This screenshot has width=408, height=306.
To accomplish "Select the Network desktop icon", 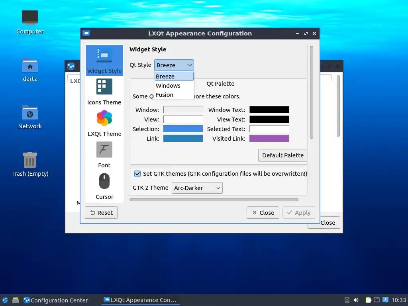I will (30, 117).
